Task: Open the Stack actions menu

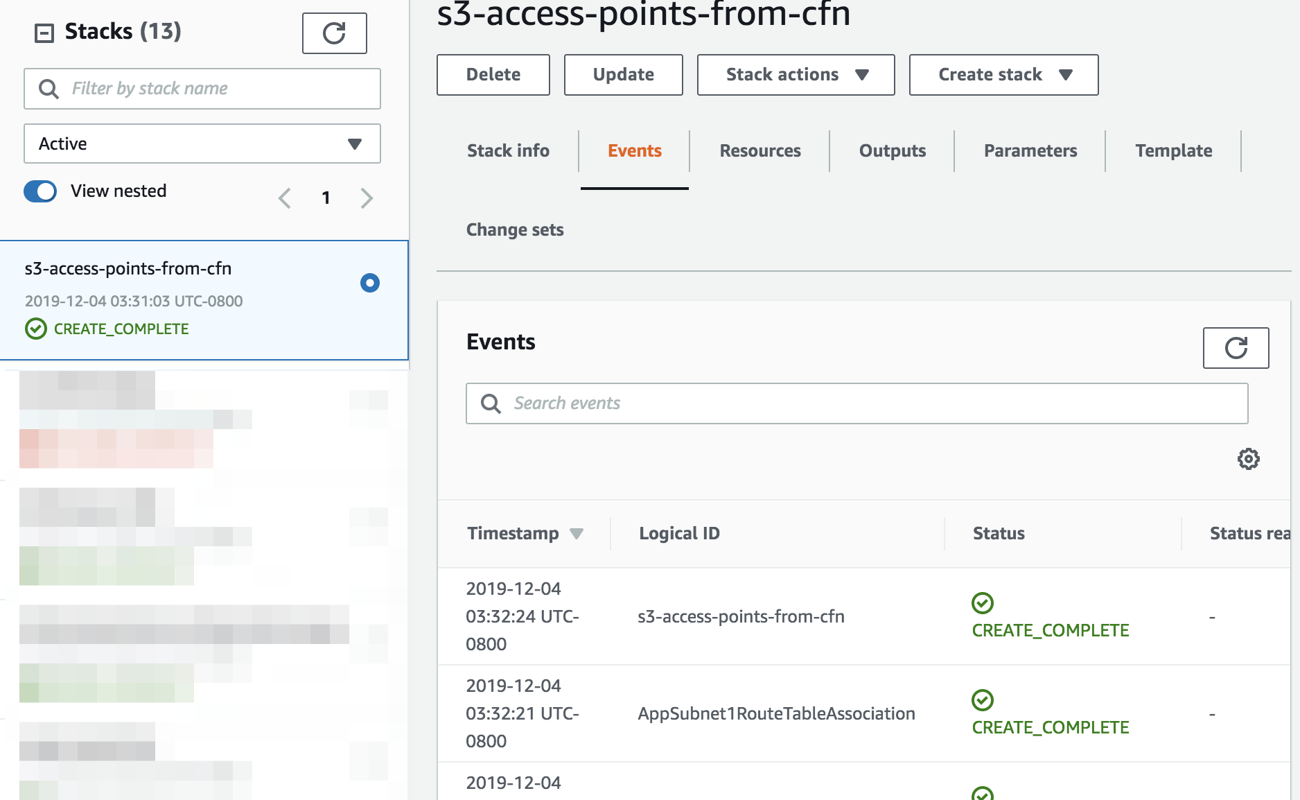Action: point(795,74)
